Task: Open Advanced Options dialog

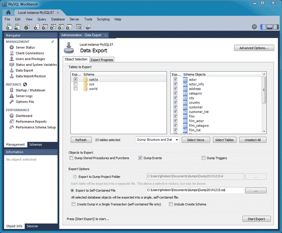Action: click(x=254, y=48)
